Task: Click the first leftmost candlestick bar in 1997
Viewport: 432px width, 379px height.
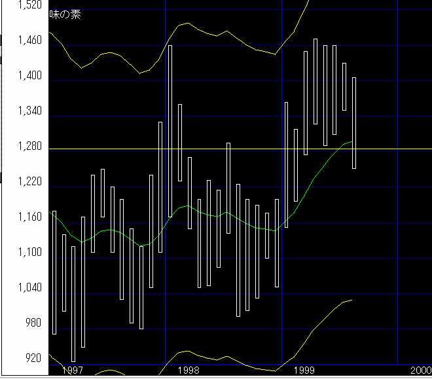Action: (x=54, y=272)
